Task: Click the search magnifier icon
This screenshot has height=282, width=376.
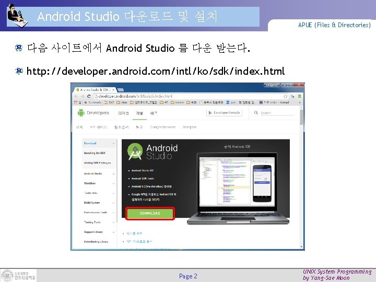Action: click(x=256, y=112)
